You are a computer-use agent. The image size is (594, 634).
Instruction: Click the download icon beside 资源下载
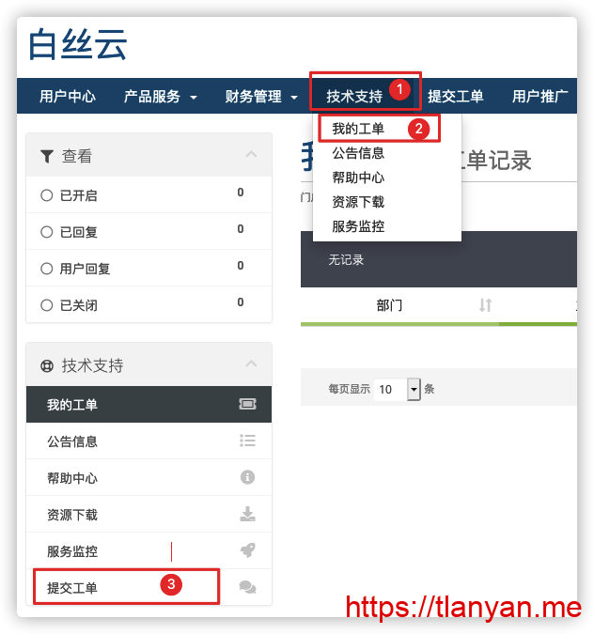pyautogui.click(x=247, y=514)
